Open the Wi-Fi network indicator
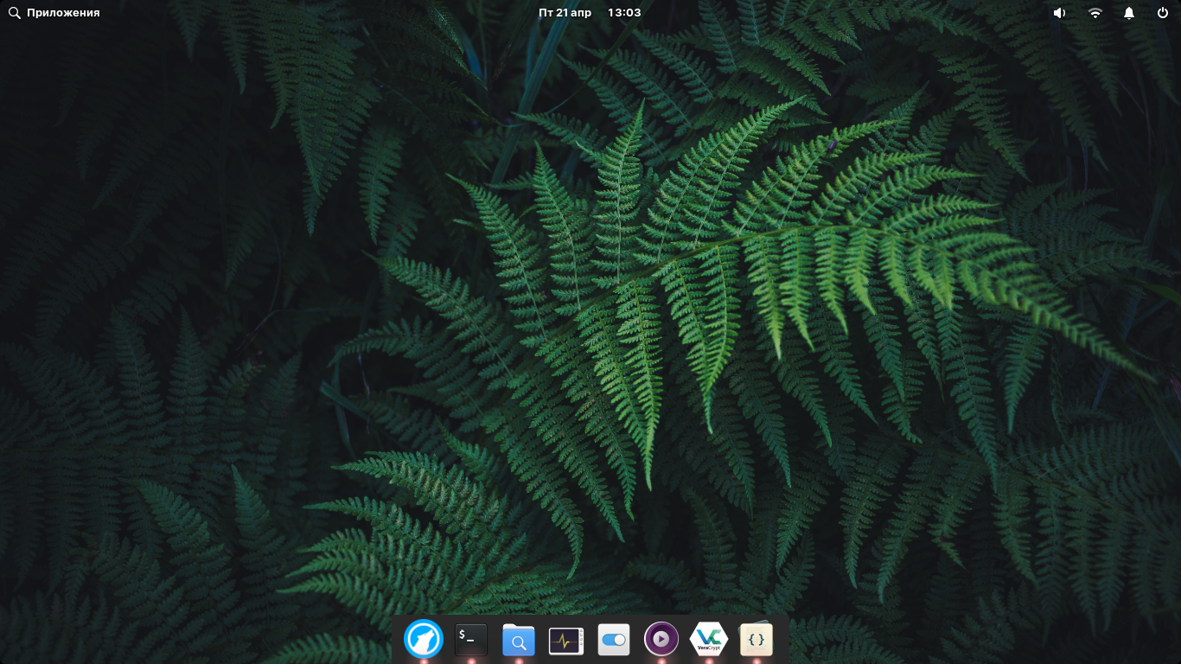Image resolution: width=1181 pixels, height=664 pixels. [1095, 13]
